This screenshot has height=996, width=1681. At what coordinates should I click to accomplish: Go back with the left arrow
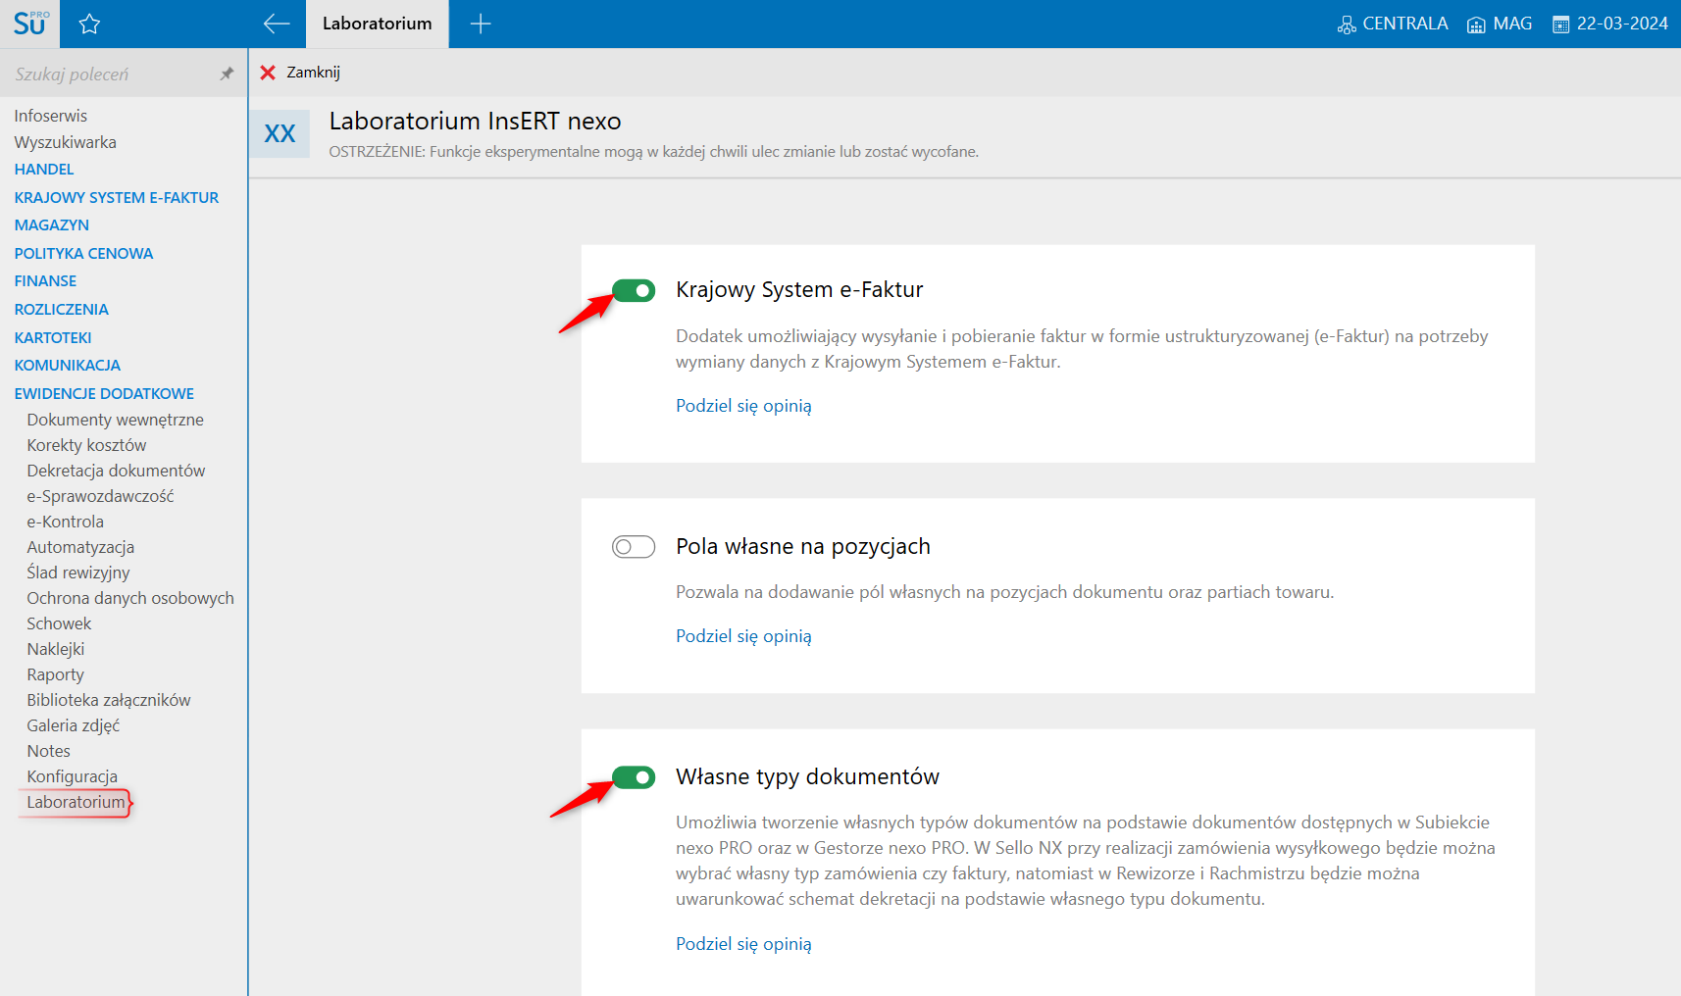[x=277, y=24]
